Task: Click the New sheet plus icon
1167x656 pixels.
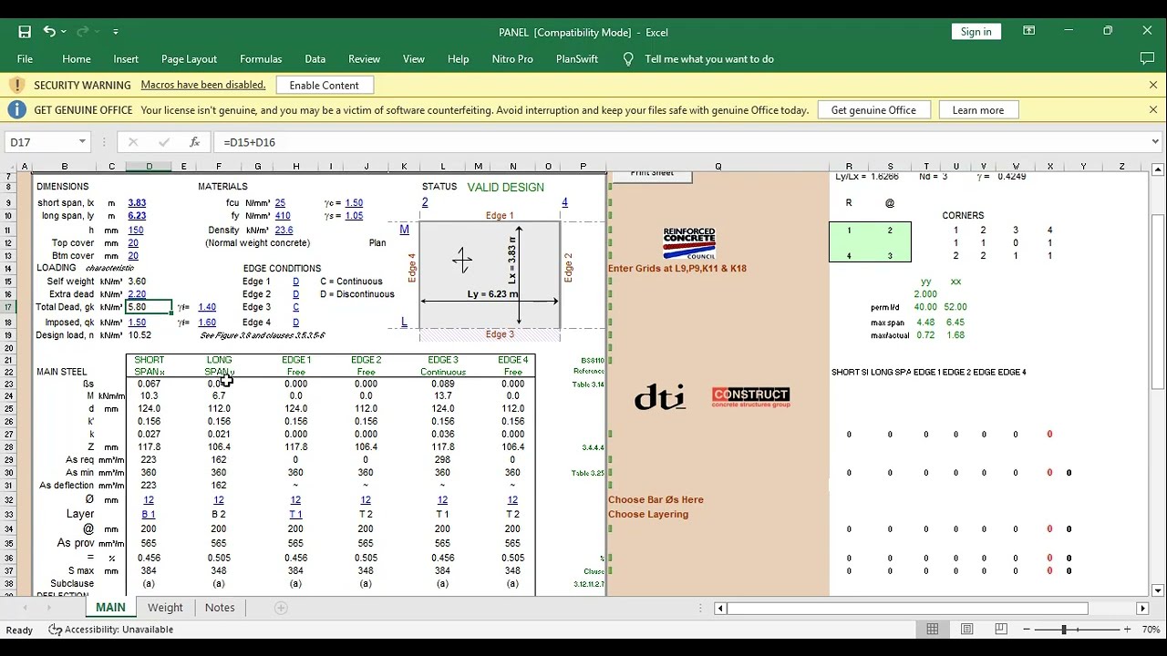Action: (x=281, y=608)
